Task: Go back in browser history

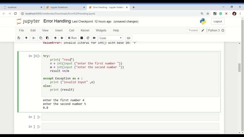Action: pos(4,14)
